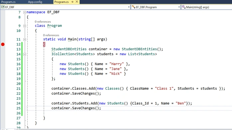Click the namespace keyword on line 7
The height and width of the screenshot is (130, 232).
(36, 12)
